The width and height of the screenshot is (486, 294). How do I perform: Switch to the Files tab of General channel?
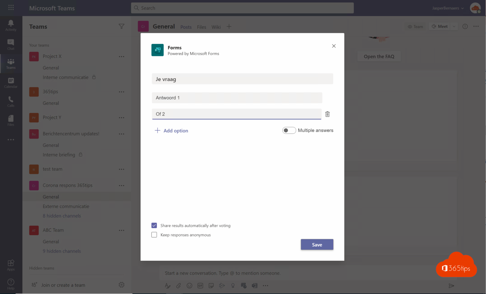click(201, 27)
